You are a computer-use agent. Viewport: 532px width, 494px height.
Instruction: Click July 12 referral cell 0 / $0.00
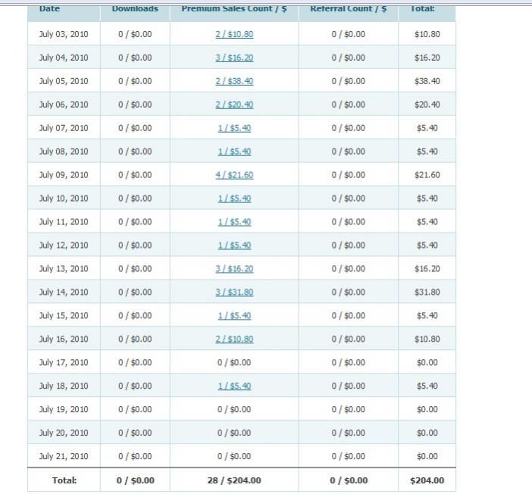coord(349,245)
